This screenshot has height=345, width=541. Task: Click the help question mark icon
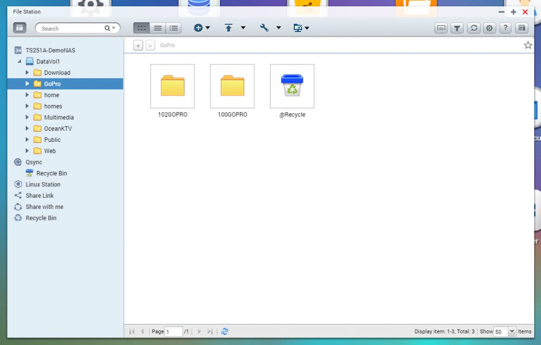[506, 28]
